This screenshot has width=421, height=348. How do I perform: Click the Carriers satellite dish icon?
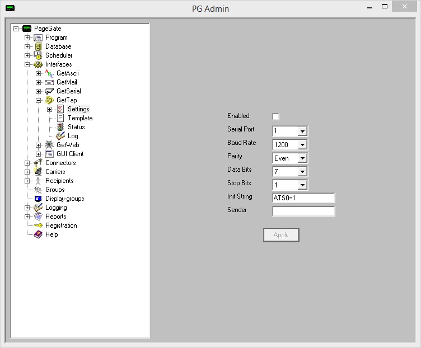tap(38, 172)
